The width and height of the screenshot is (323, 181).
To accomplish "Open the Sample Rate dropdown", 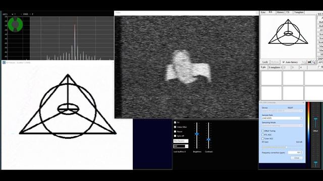I will [282, 119].
